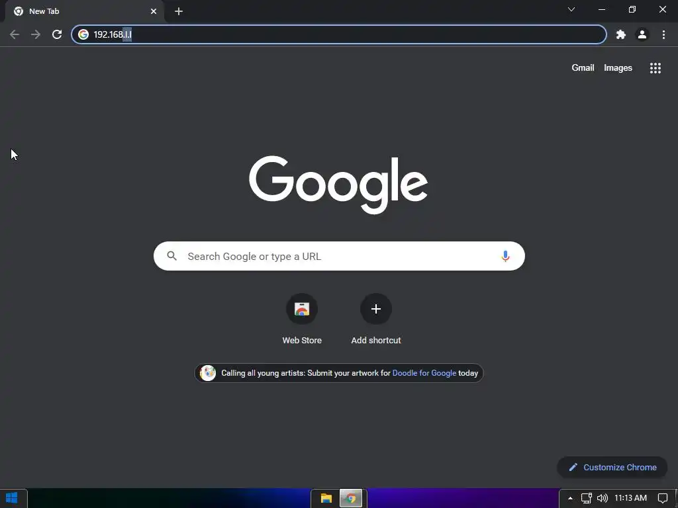Open Chrome's three-dot menu
The height and width of the screenshot is (508, 678).
tap(663, 34)
